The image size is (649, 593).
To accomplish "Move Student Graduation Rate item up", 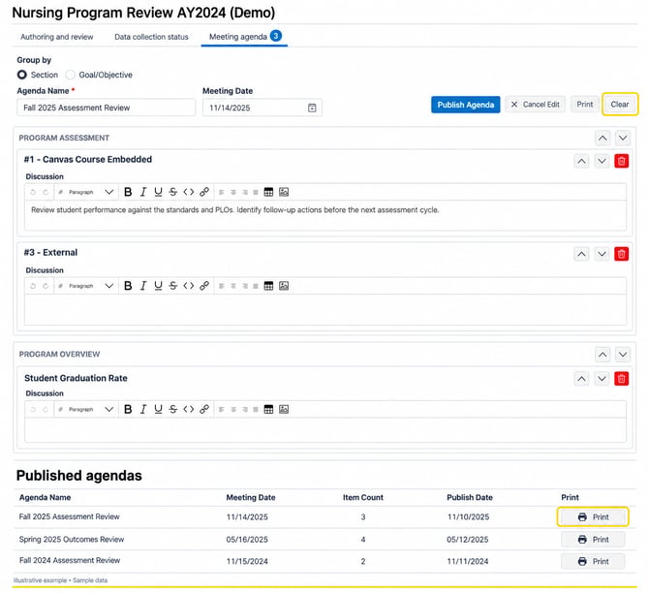I will pyautogui.click(x=581, y=379).
